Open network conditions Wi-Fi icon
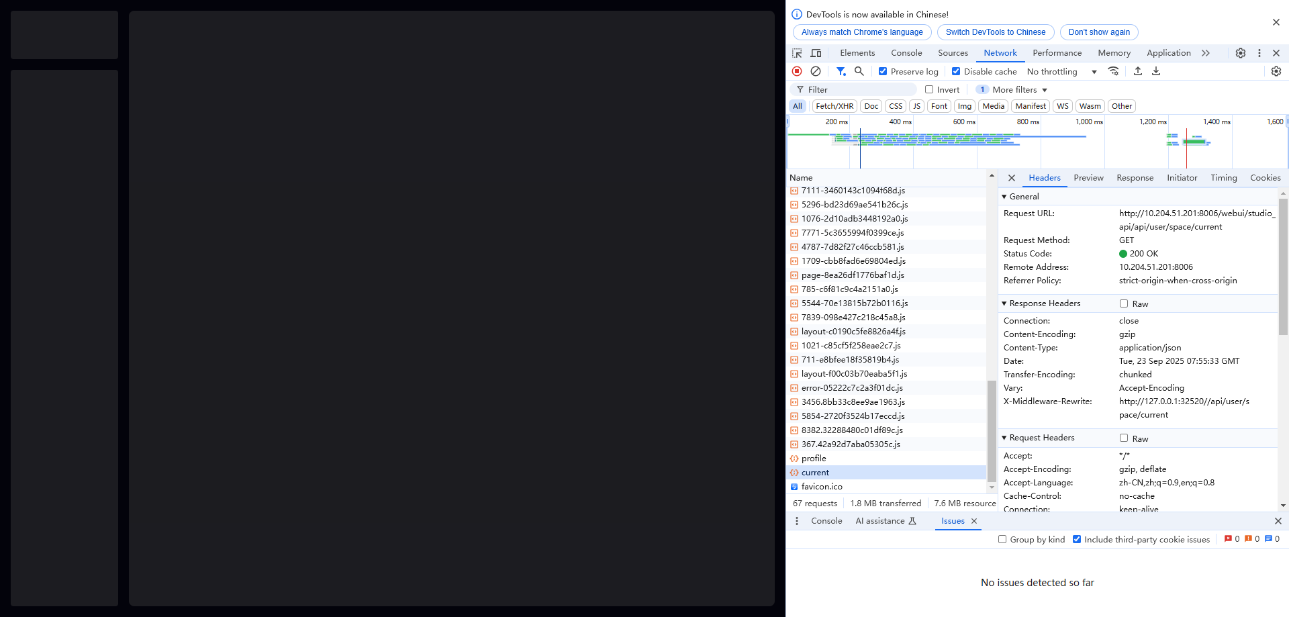 pos(1113,71)
